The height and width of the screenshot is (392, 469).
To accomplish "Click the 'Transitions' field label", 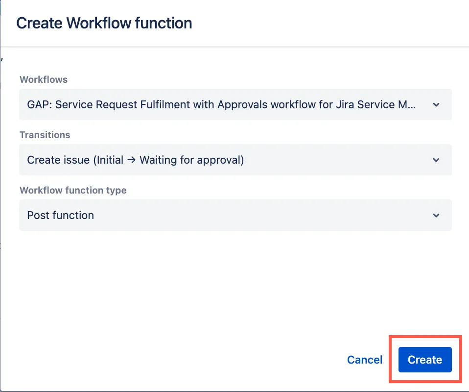I will click(x=45, y=135).
